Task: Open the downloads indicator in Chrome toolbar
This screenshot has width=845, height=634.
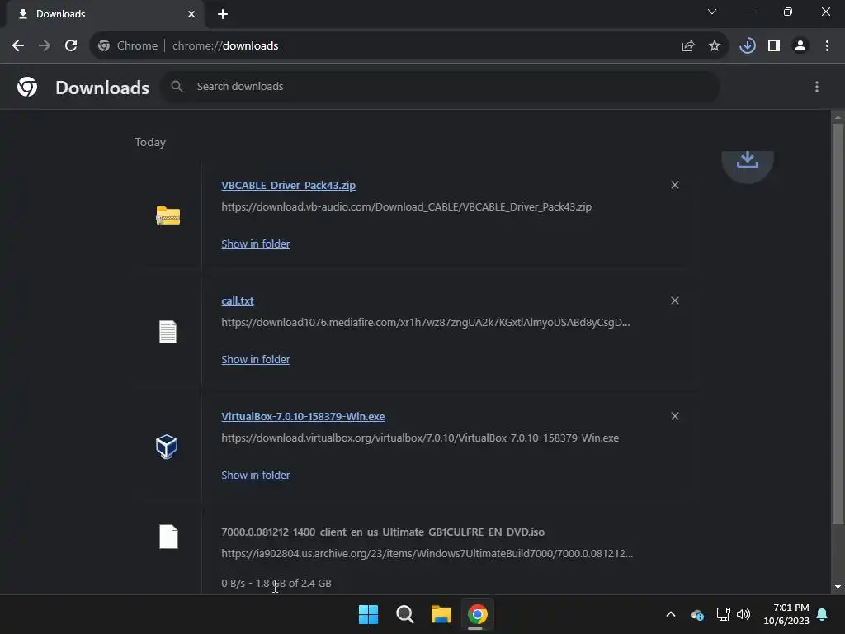Action: click(x=748, y=46)
